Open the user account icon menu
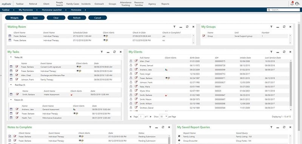Screen dimensions: 302x144 [297, 4]
